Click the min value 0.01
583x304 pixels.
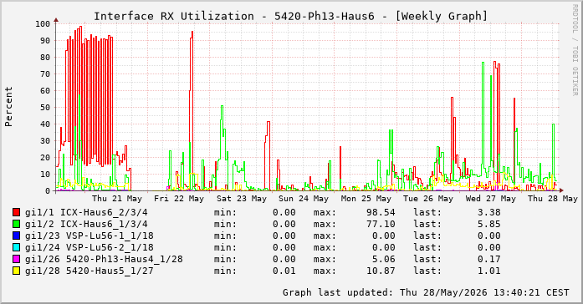coord(284,271)
